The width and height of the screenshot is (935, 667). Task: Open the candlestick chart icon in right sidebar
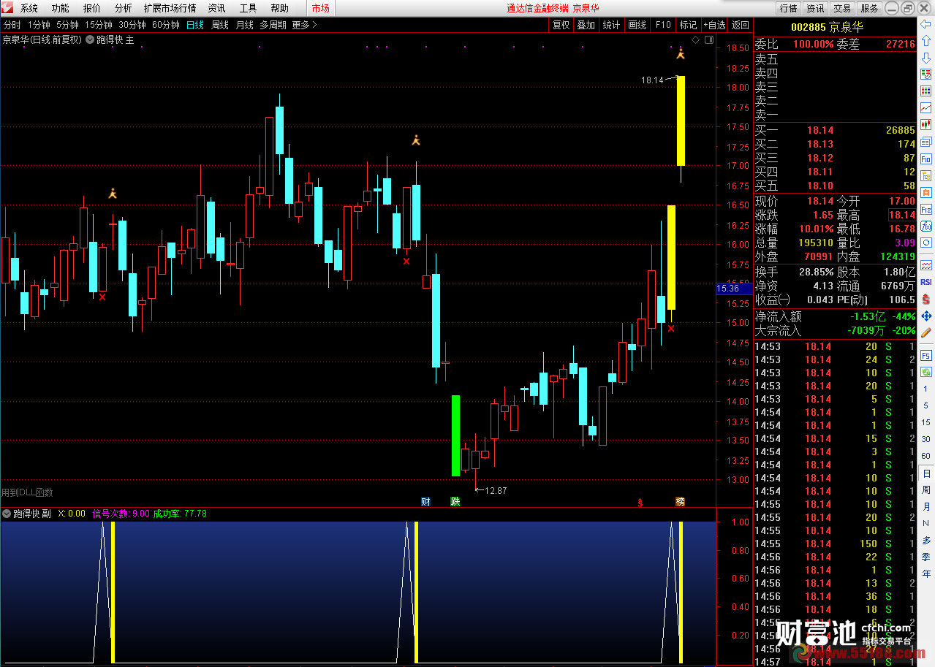click(925, 124)
